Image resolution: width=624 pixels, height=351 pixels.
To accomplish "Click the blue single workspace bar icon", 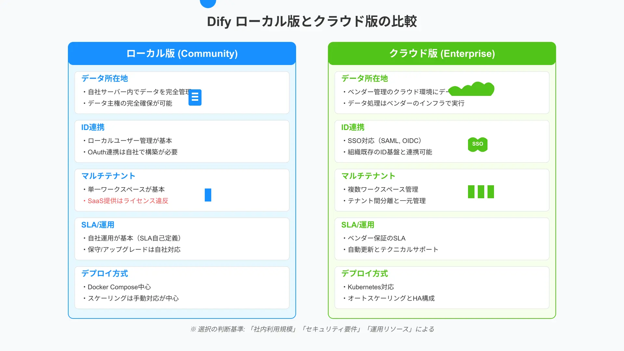I will click(x=208, y=195).
